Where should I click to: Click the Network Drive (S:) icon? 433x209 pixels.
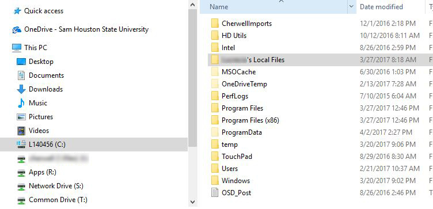pos(21,187)
